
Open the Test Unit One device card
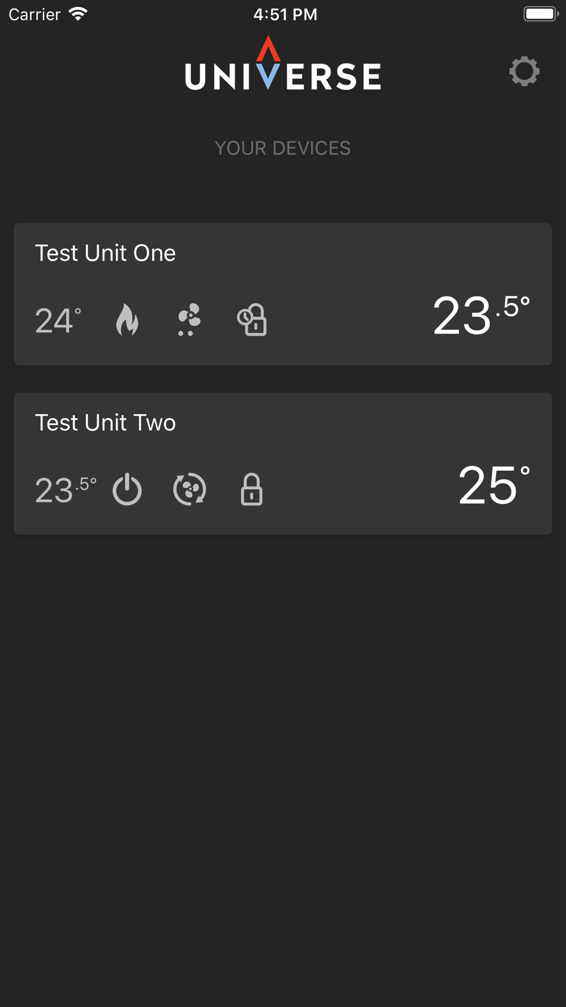(283, 294)
